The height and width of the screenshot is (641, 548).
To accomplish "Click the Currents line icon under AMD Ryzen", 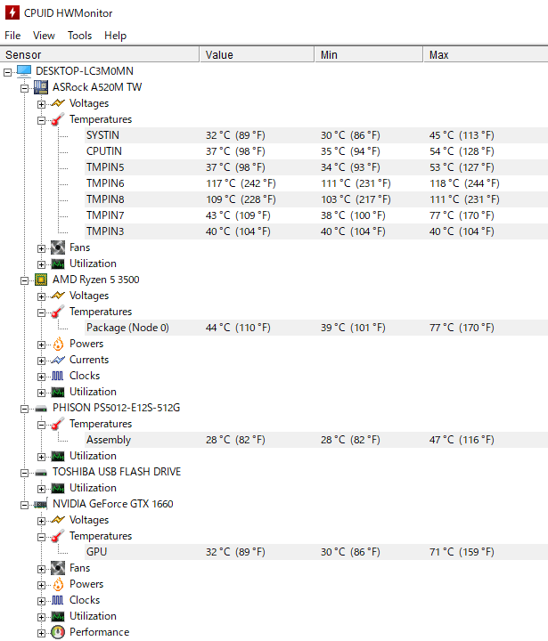I will click(x=58, y=360).
